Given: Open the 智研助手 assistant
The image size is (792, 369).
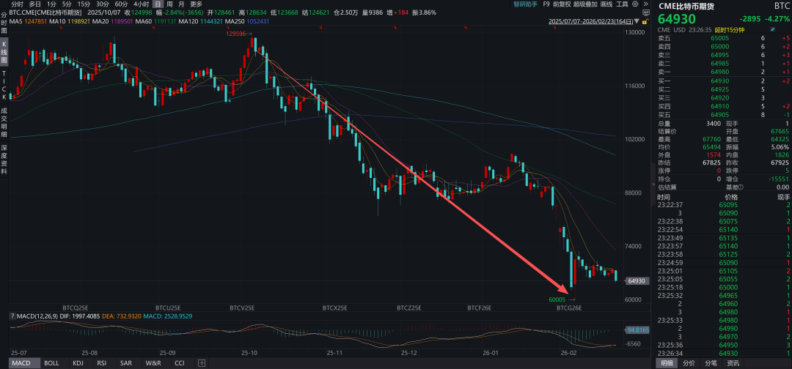Looking at the screenshot, I should (x=526, y=4).
